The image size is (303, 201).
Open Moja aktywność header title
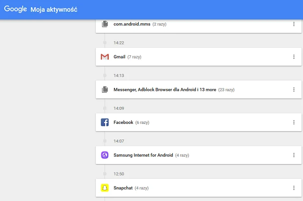(x=54, y=9)
